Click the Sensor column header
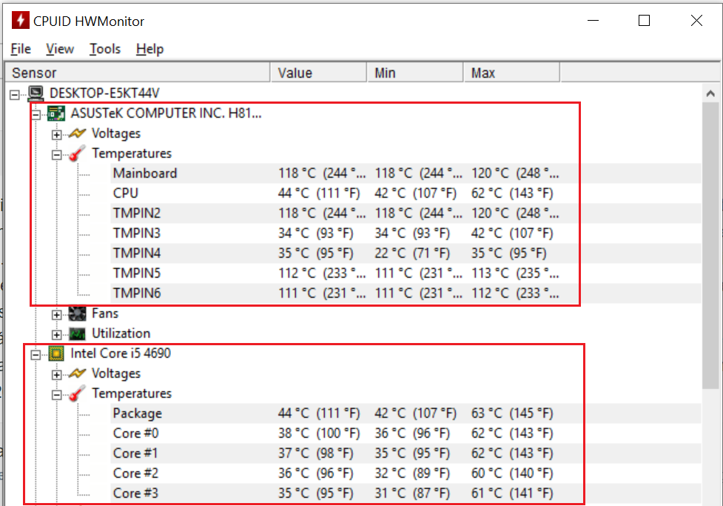Viewport: 723px width, 506px height. (x=137, y=73)
